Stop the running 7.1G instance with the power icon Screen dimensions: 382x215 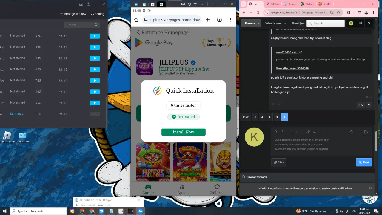(95, 114)
